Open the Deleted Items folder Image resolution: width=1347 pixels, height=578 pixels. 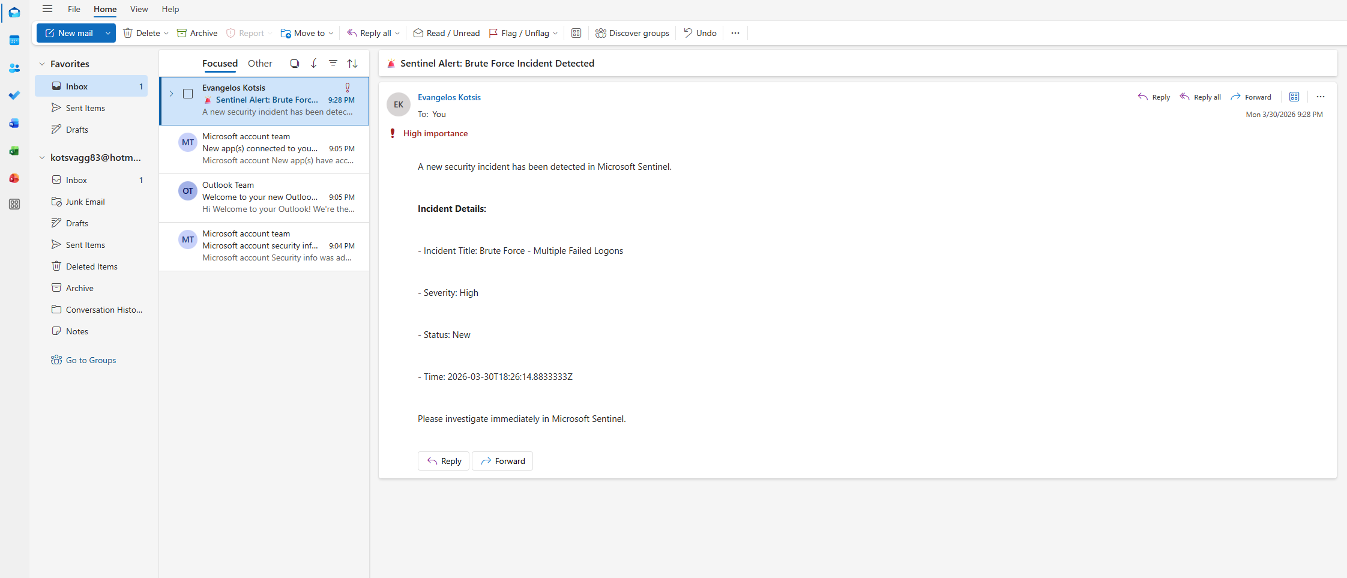click(91, 266)
